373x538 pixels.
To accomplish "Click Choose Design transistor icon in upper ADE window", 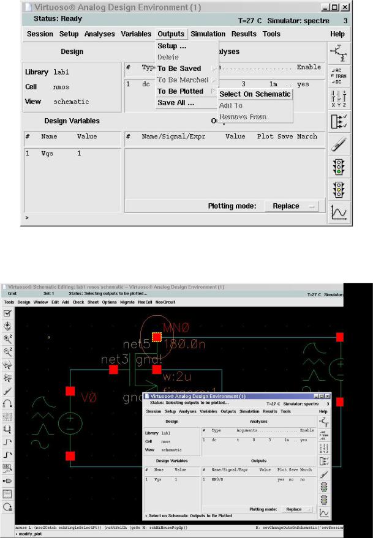I will (338, 53).
